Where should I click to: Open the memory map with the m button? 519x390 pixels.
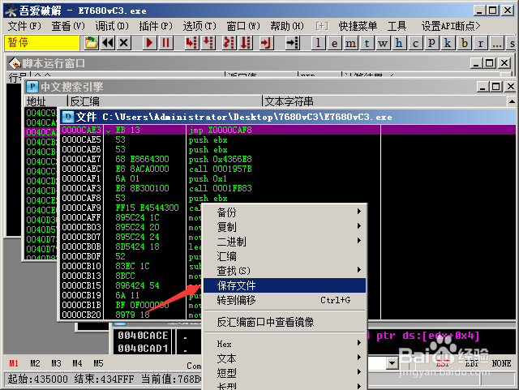pos(350,43)
